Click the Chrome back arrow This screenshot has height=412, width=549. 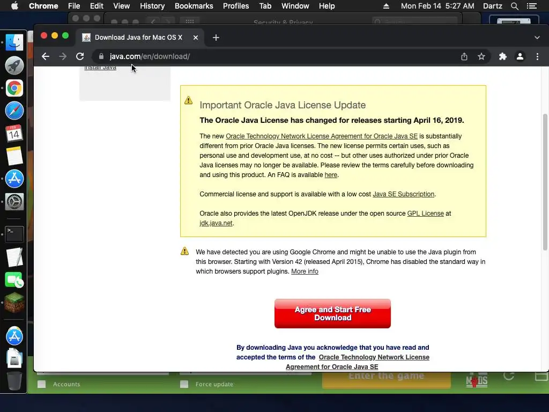point(46,56)
